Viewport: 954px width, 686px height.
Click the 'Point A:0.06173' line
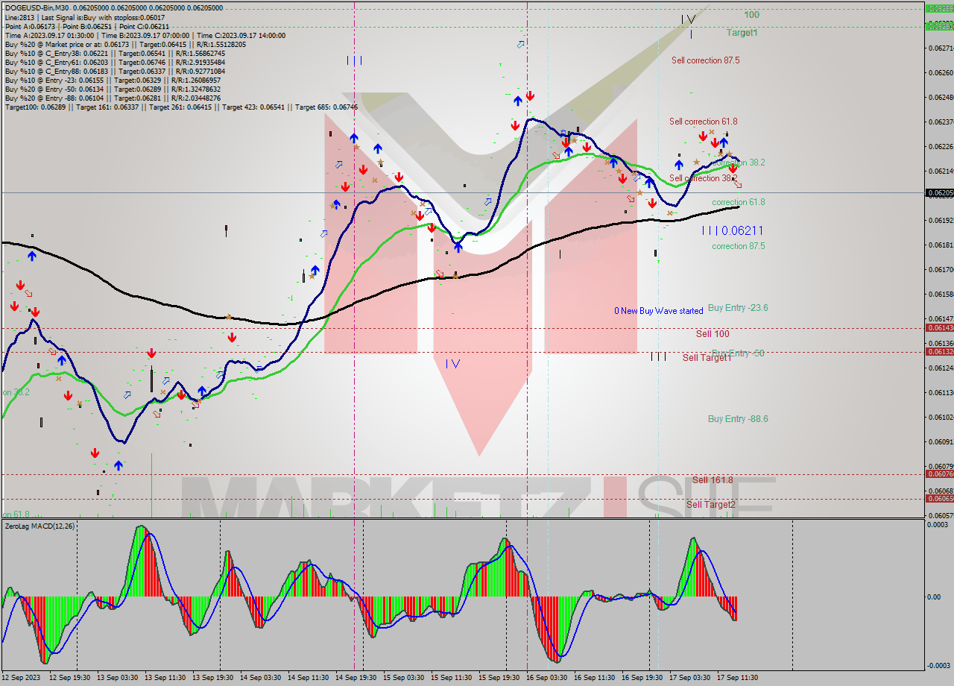click(87, 26)
